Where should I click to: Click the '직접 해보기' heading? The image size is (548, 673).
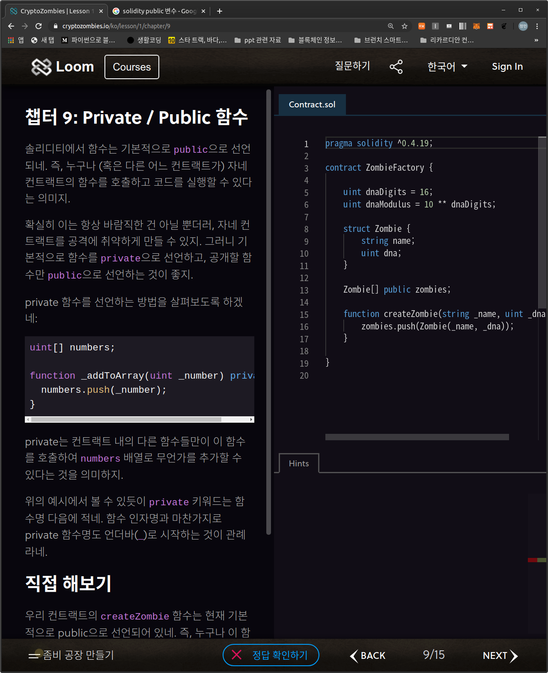click(x=68, y=583)
